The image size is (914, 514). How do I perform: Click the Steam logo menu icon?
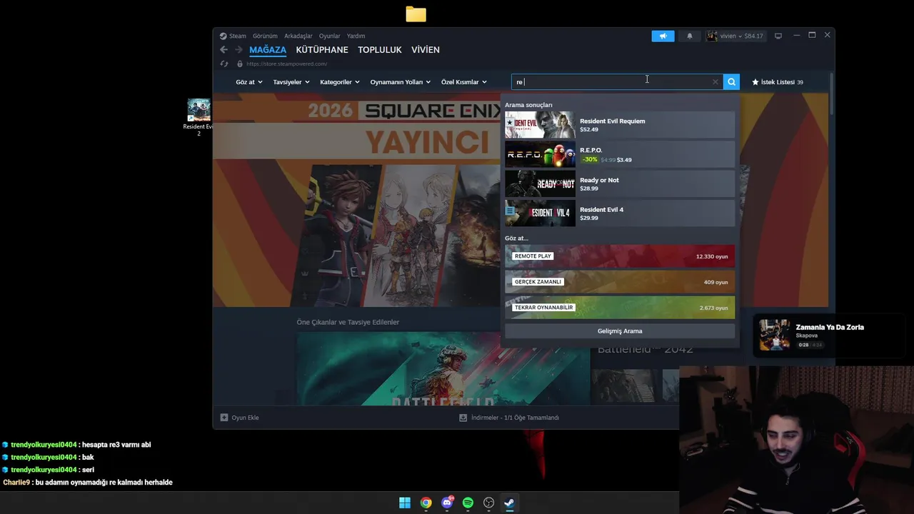(223, 36)
